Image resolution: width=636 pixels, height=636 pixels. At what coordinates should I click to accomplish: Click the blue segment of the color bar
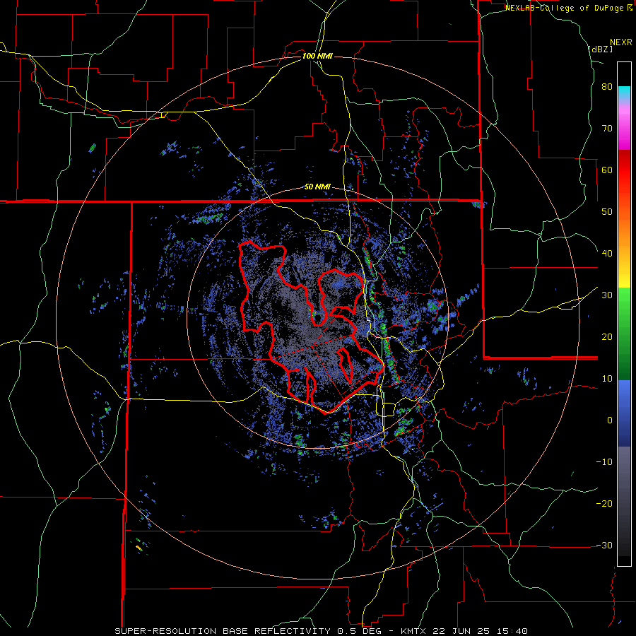[x=624, y=413]
